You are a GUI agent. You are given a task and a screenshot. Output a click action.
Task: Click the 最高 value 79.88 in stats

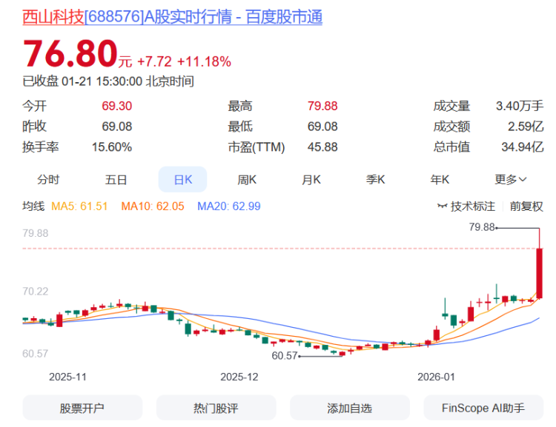tap(322, 106)
